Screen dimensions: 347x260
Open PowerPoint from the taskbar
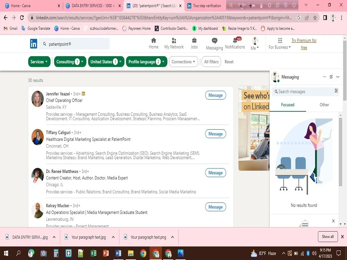[106, 253]
